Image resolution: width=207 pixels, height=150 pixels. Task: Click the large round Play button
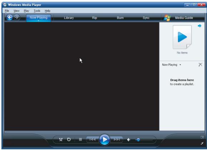pos(104,139)
